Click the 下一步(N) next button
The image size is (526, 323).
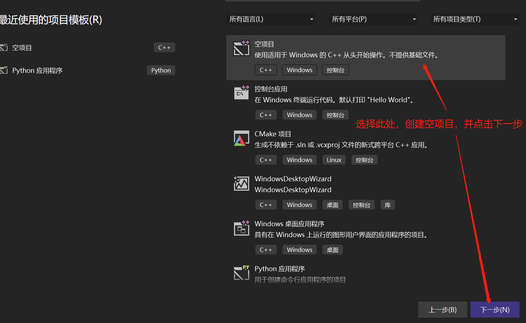[x=495, y=310]
